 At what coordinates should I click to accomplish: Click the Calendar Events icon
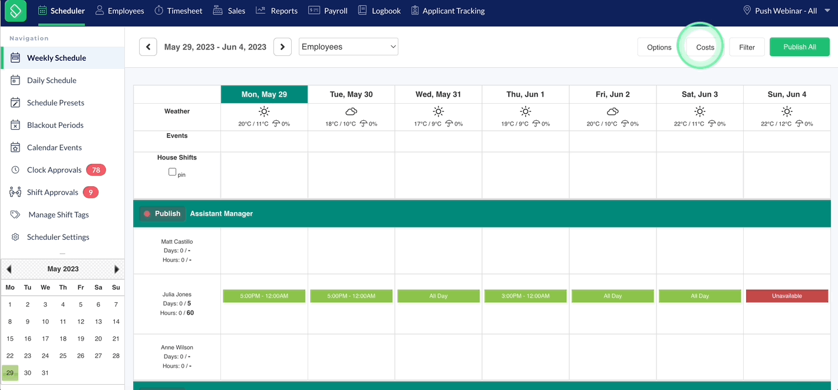15,147
